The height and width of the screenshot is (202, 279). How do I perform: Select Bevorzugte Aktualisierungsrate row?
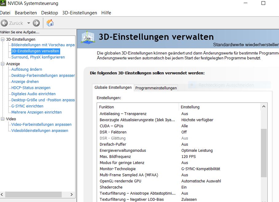(x=179, y=120)
